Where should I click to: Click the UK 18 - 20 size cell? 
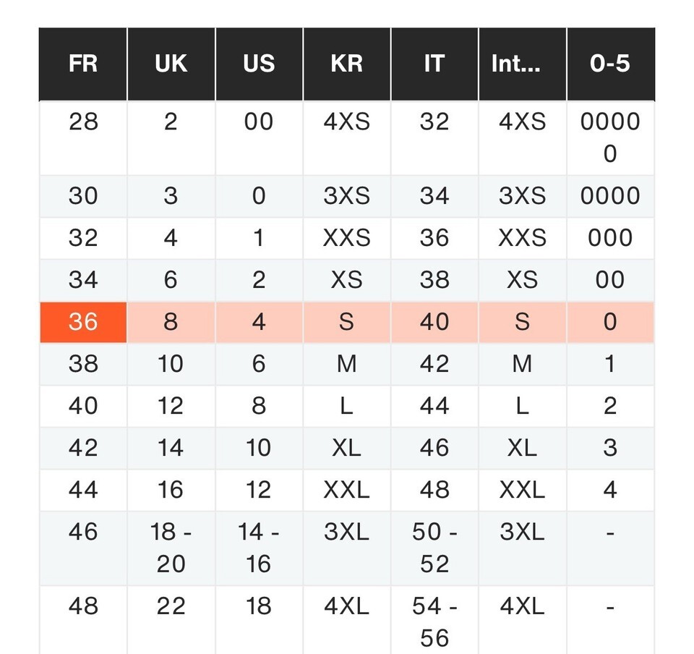[171, 548]
